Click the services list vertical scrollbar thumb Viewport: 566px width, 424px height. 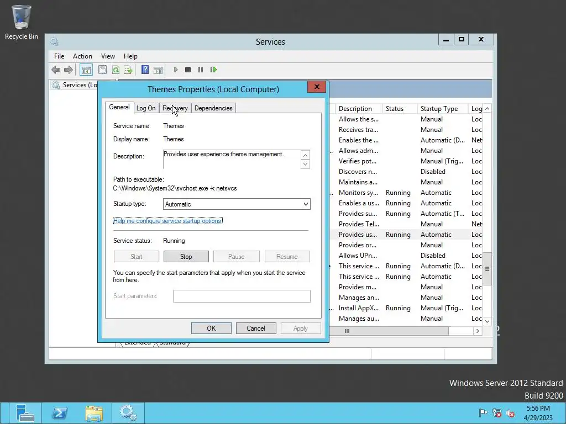[x=488, y=269]
